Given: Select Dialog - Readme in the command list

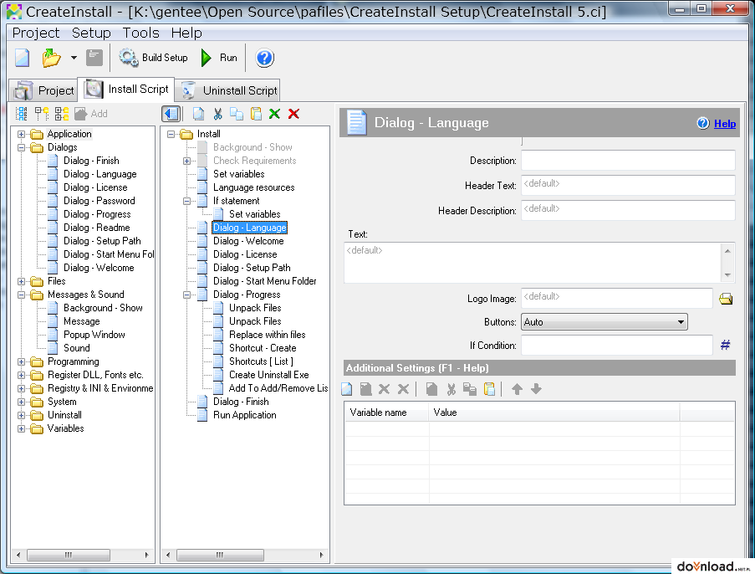Looking at the screenshot, I should click(97, 228).
